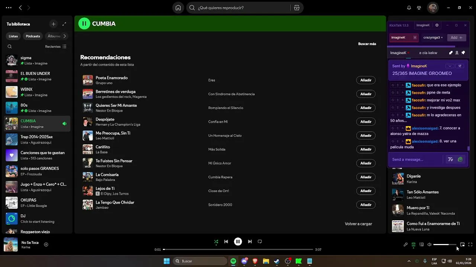Create a new playlist with plus icon

[x=54, y=24]
